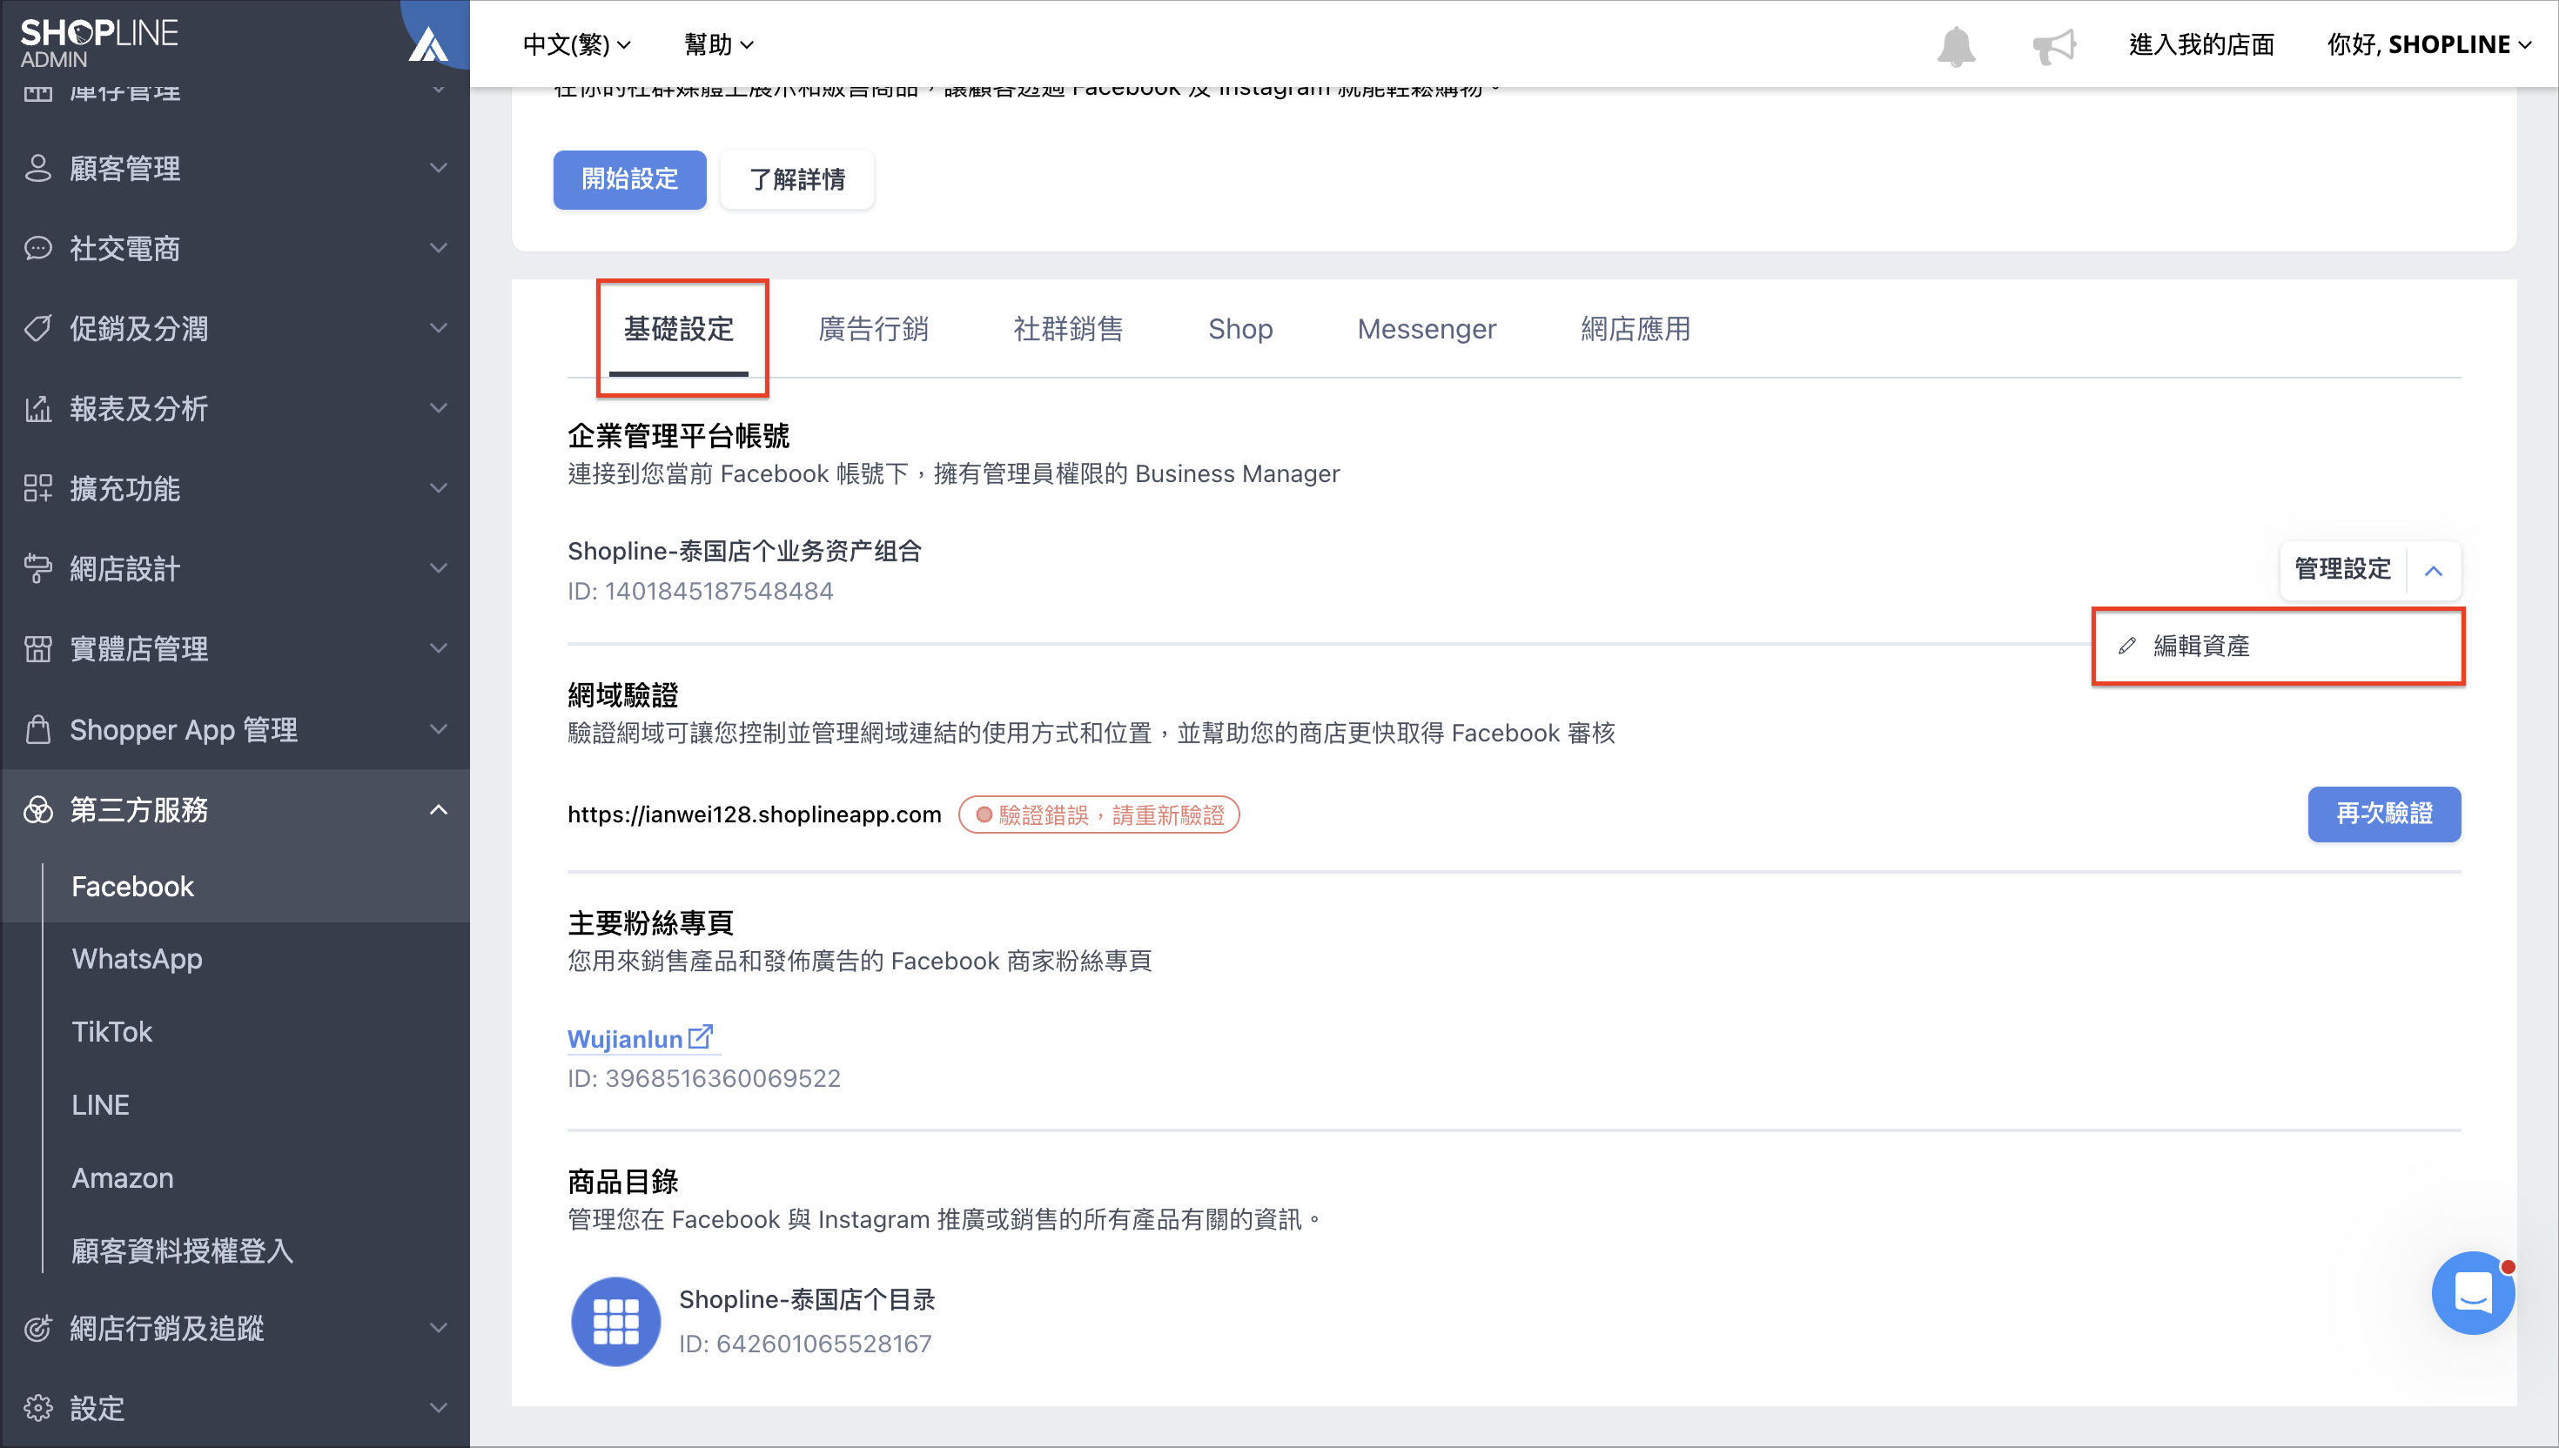
Task: Open the notifications bell
Action: 1955,46
